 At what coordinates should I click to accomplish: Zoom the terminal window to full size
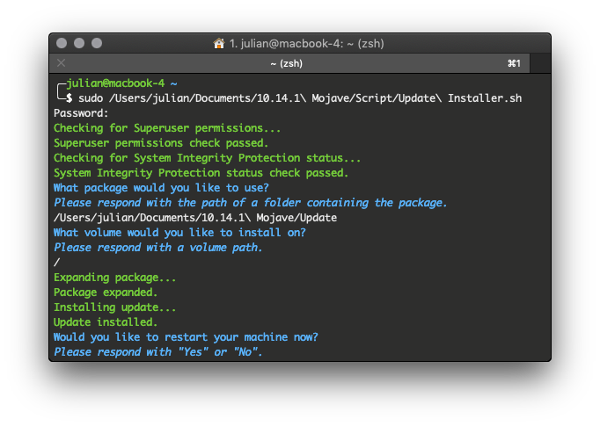(x=97, y=43)
